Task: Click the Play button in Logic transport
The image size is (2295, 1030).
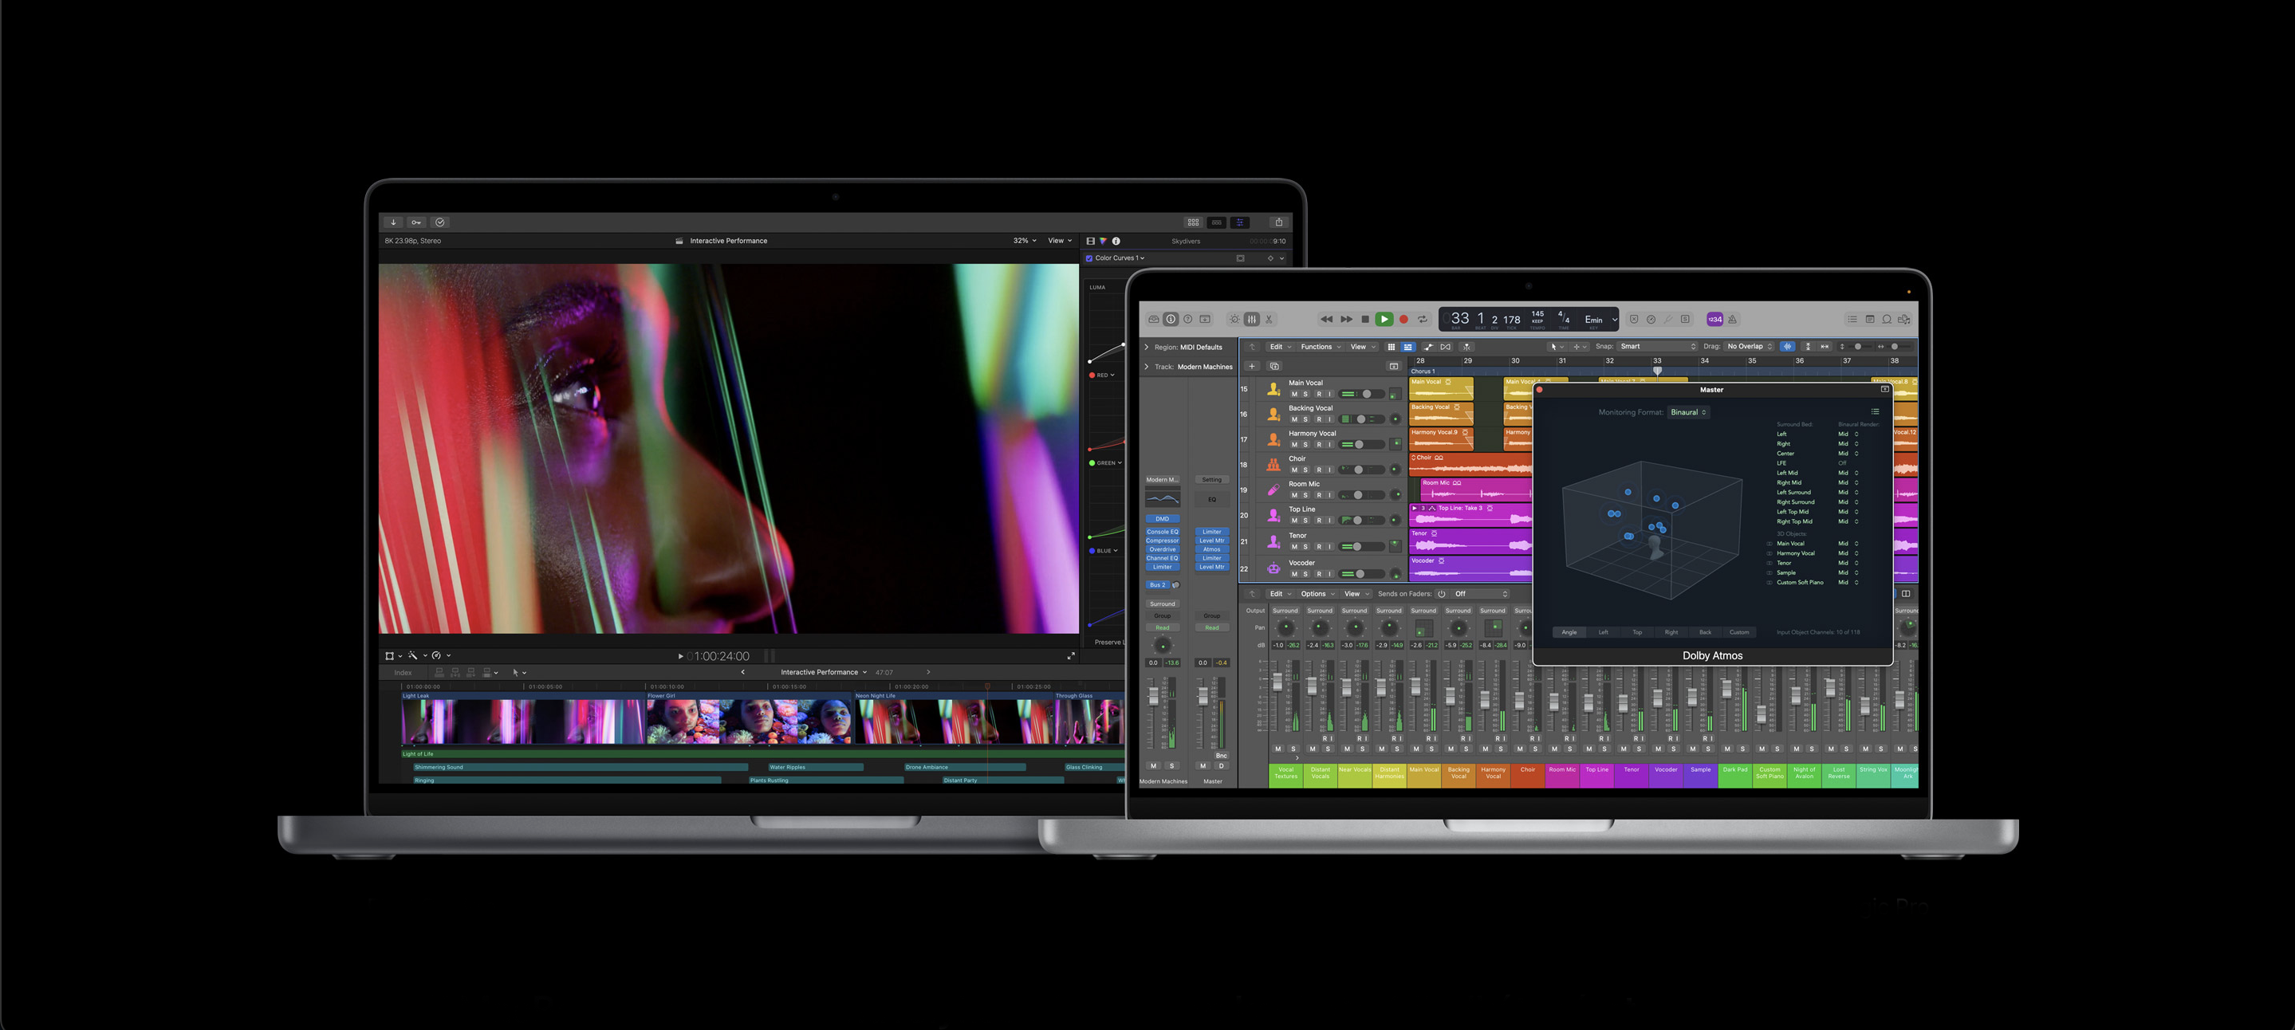Action: 1384,319
